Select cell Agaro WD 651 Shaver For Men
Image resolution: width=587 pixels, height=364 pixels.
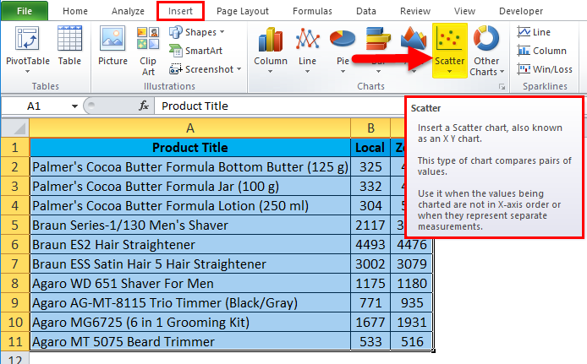[x=190, y=284]
